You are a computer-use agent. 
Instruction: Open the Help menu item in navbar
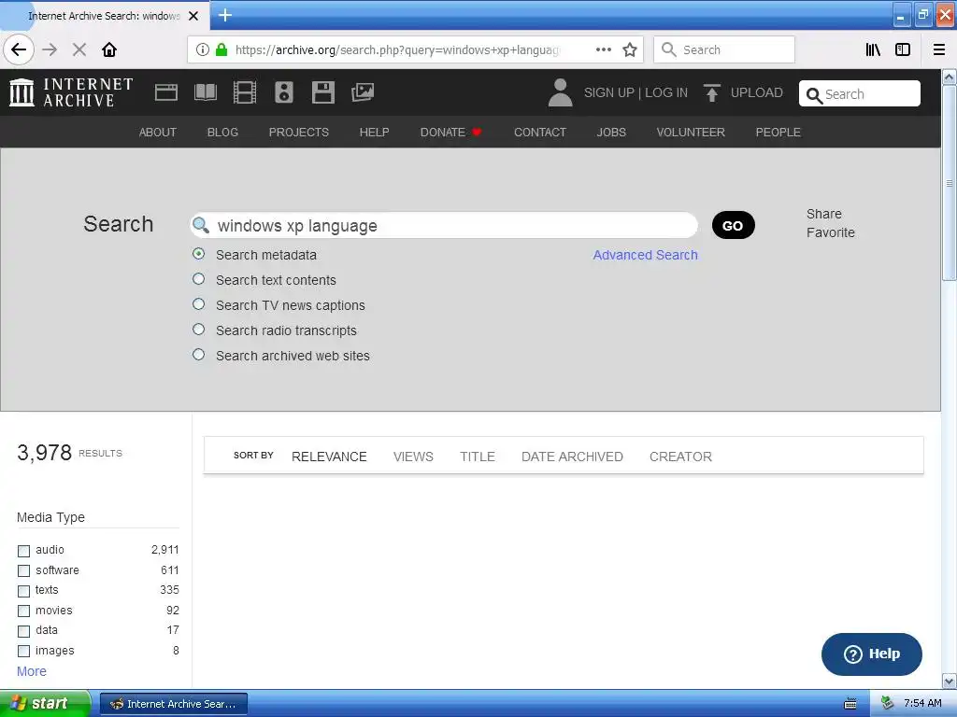[x=374, y=133]
